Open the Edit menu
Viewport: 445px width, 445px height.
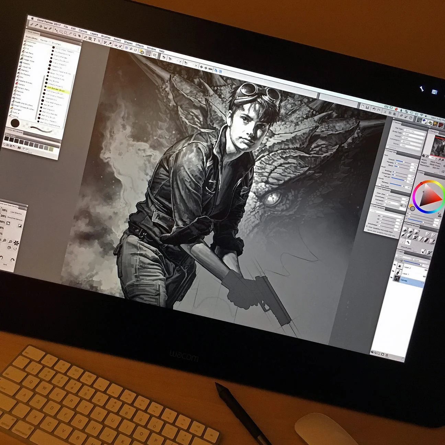click(x=73, y=29)
